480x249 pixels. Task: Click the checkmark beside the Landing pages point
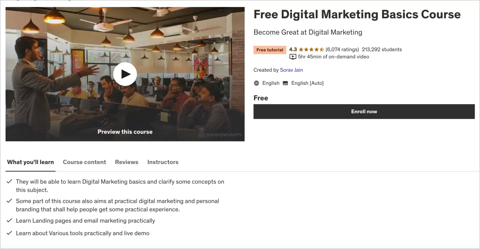[9, 220]
